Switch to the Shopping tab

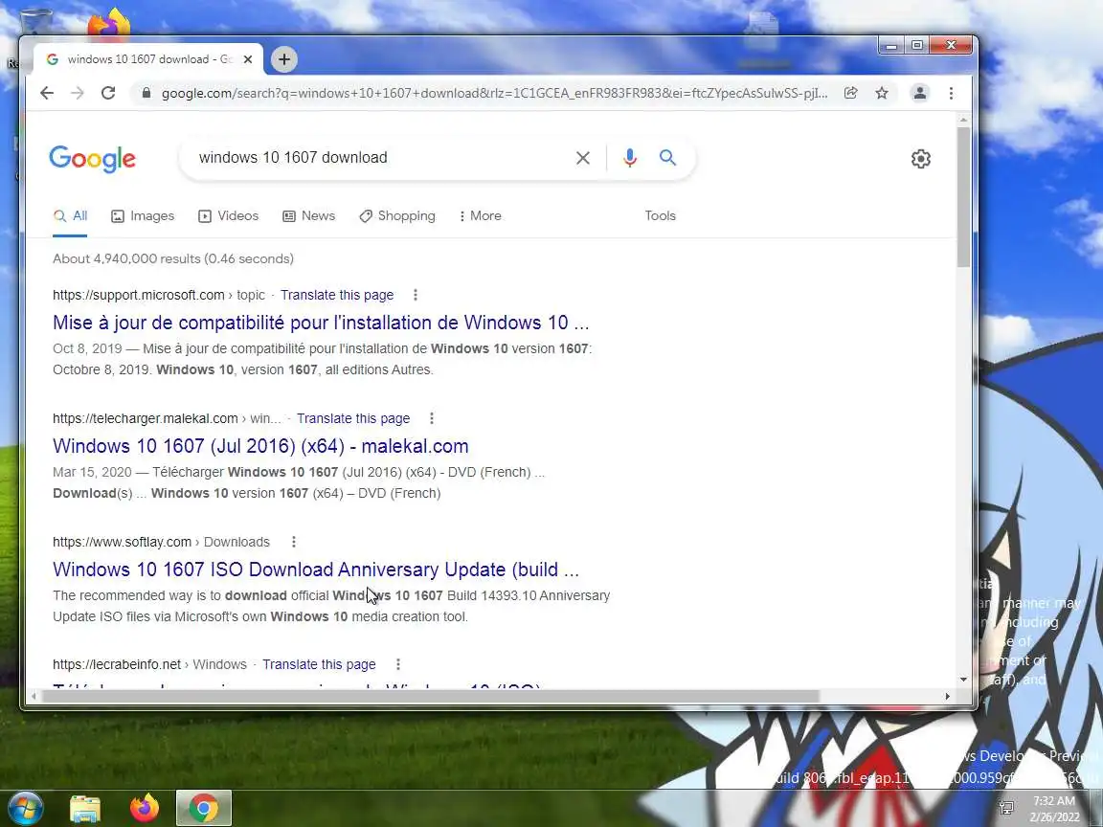pos(397,216)
